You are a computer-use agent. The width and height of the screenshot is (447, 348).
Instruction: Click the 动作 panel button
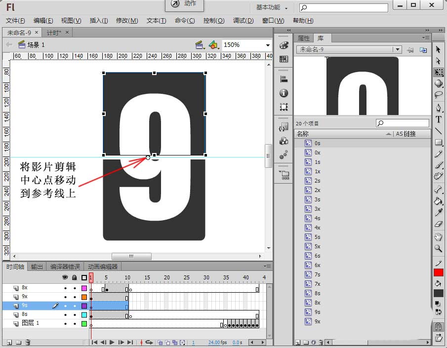[184, 4]
